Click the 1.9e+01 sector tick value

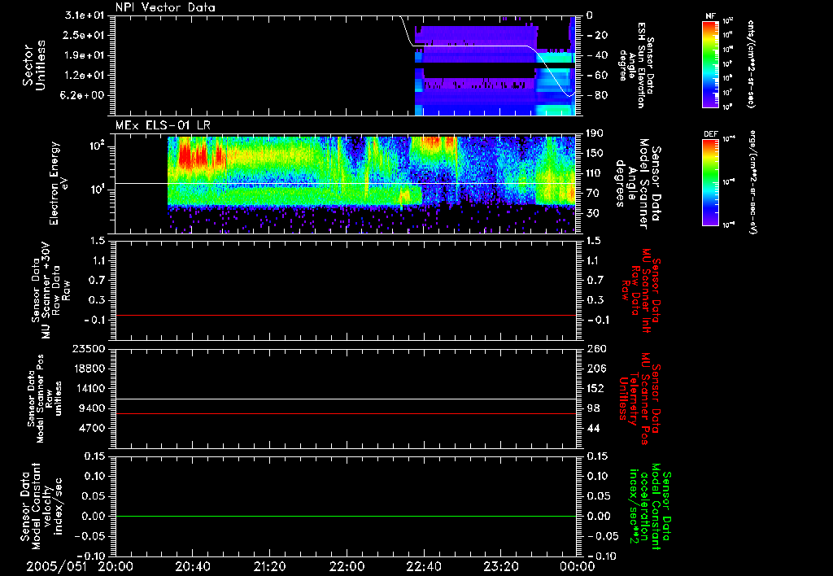(x=84, y=55)
